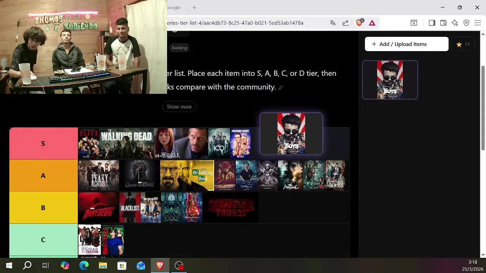Switch to OBS Studio taskbar icon
Screen dimensions: 486x273
coord(179,265)
